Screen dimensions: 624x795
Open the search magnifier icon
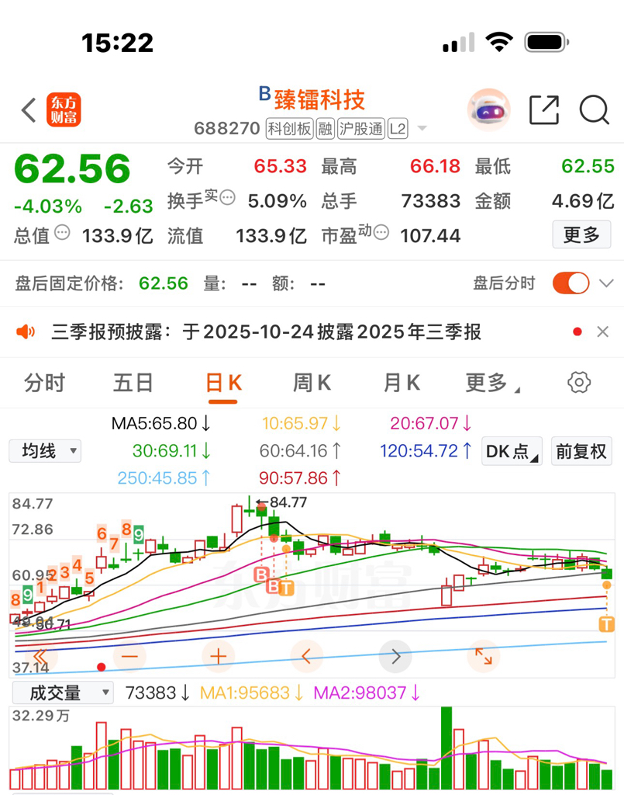(594, 109)
